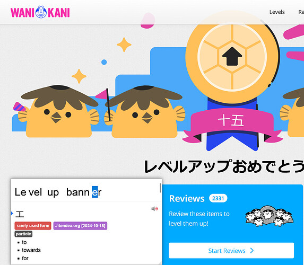Open the menu item right of Levels

coord(301,12)
